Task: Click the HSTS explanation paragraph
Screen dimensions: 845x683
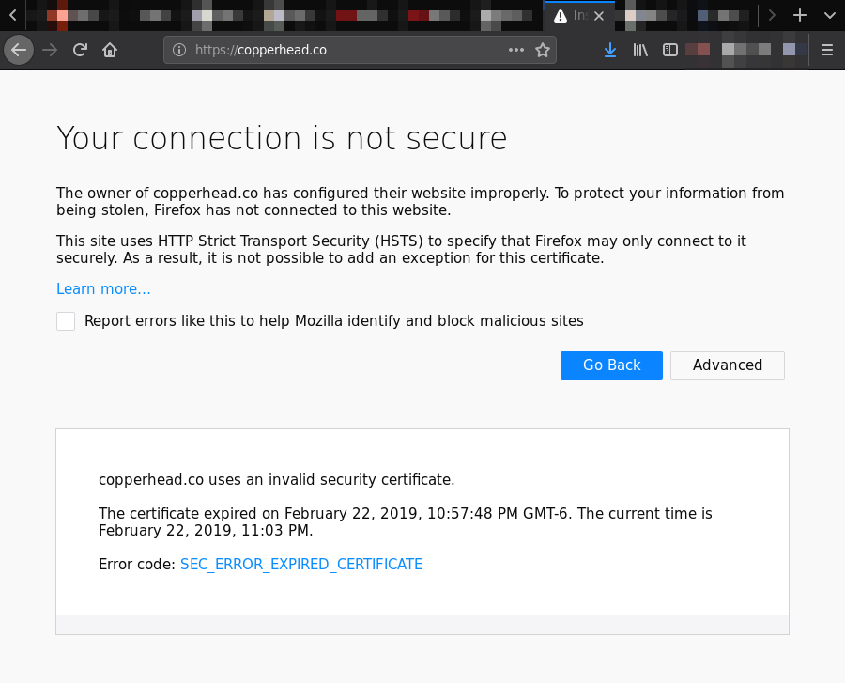Action: pyautogui.click(x=402, y=249)
